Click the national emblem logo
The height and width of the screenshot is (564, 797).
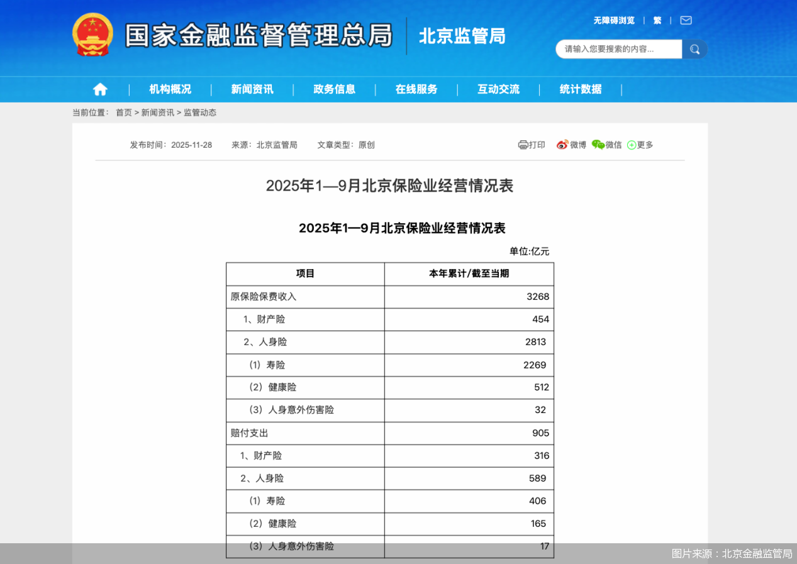point(93,33)
